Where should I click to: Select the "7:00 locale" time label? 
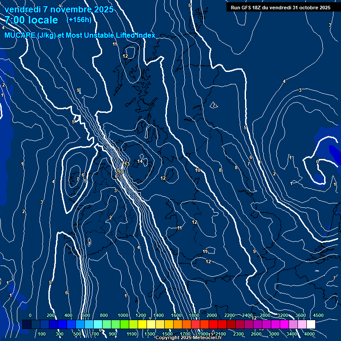pyautogui.click(x=31, y=20)
